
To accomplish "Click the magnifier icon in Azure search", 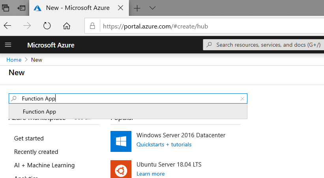I will point(209,45).
